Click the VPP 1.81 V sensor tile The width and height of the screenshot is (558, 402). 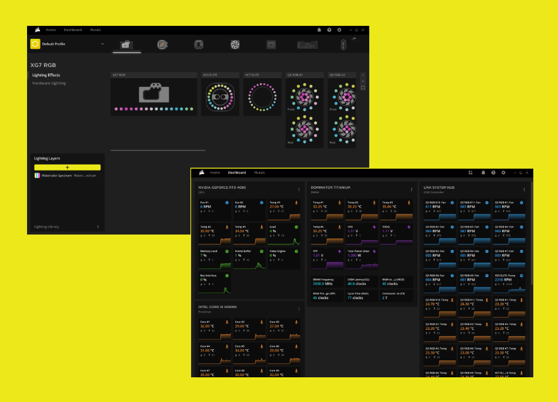pos(328,259)
